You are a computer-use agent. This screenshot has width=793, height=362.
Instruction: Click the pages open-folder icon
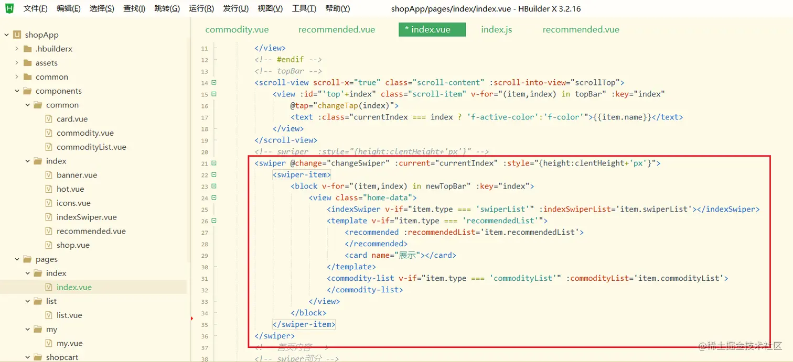[x=27, y=259]
